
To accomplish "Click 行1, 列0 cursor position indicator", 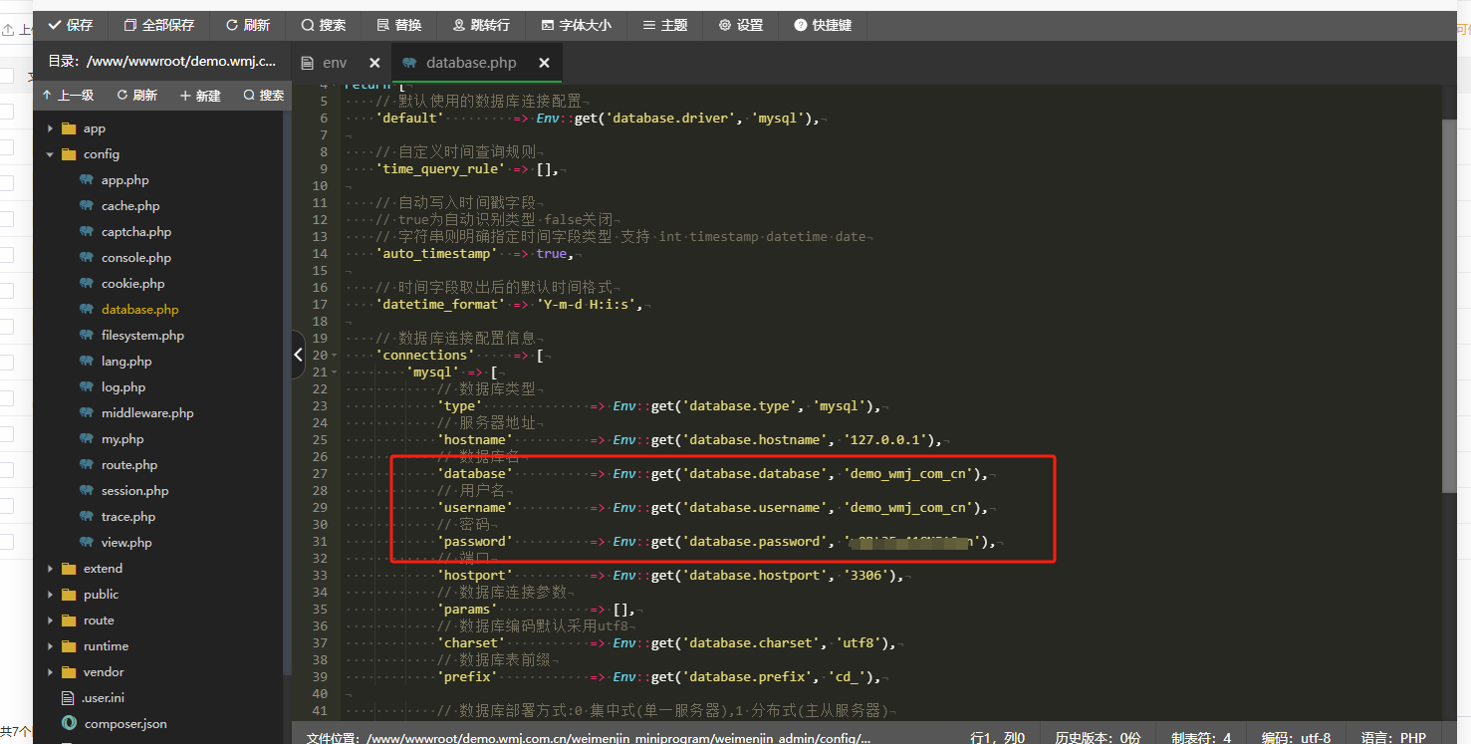I will click(998, 738).
